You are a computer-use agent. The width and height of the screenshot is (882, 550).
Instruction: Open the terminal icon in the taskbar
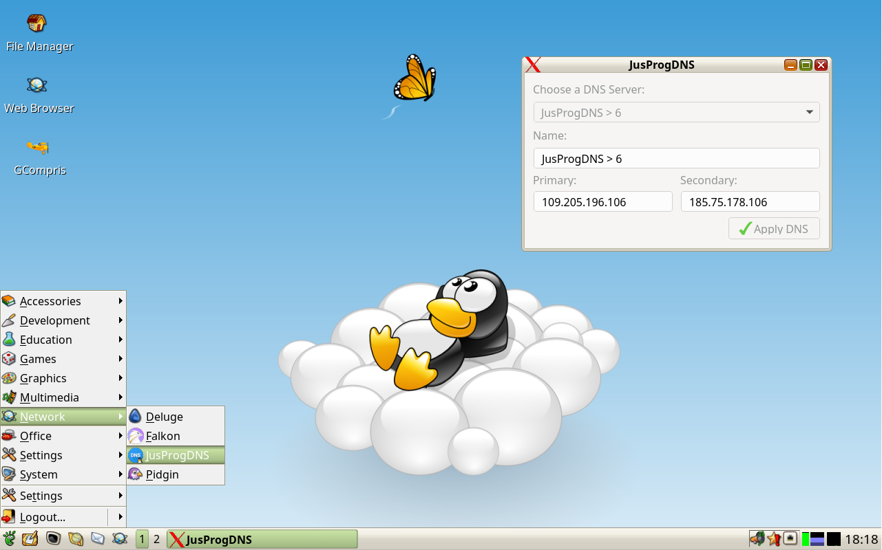(x=53, y=539)
